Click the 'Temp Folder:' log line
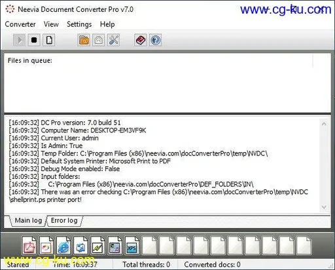The height and width of the screenshot is (270, 335). (x=138, y=153)
